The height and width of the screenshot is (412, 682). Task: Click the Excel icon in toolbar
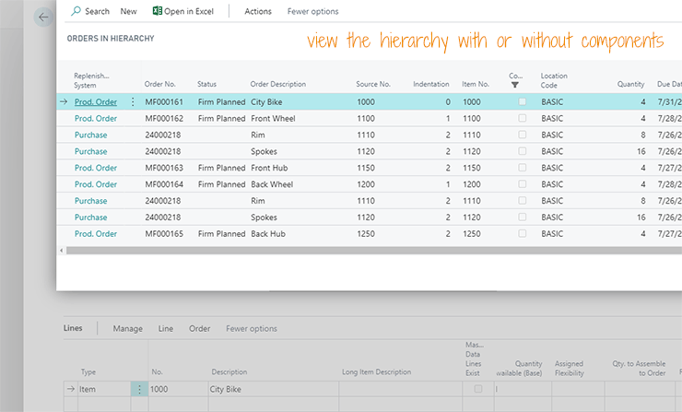point(157,11)
